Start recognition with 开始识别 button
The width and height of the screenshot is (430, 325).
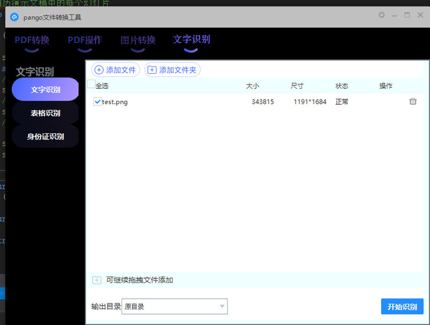tap(402, 306)
